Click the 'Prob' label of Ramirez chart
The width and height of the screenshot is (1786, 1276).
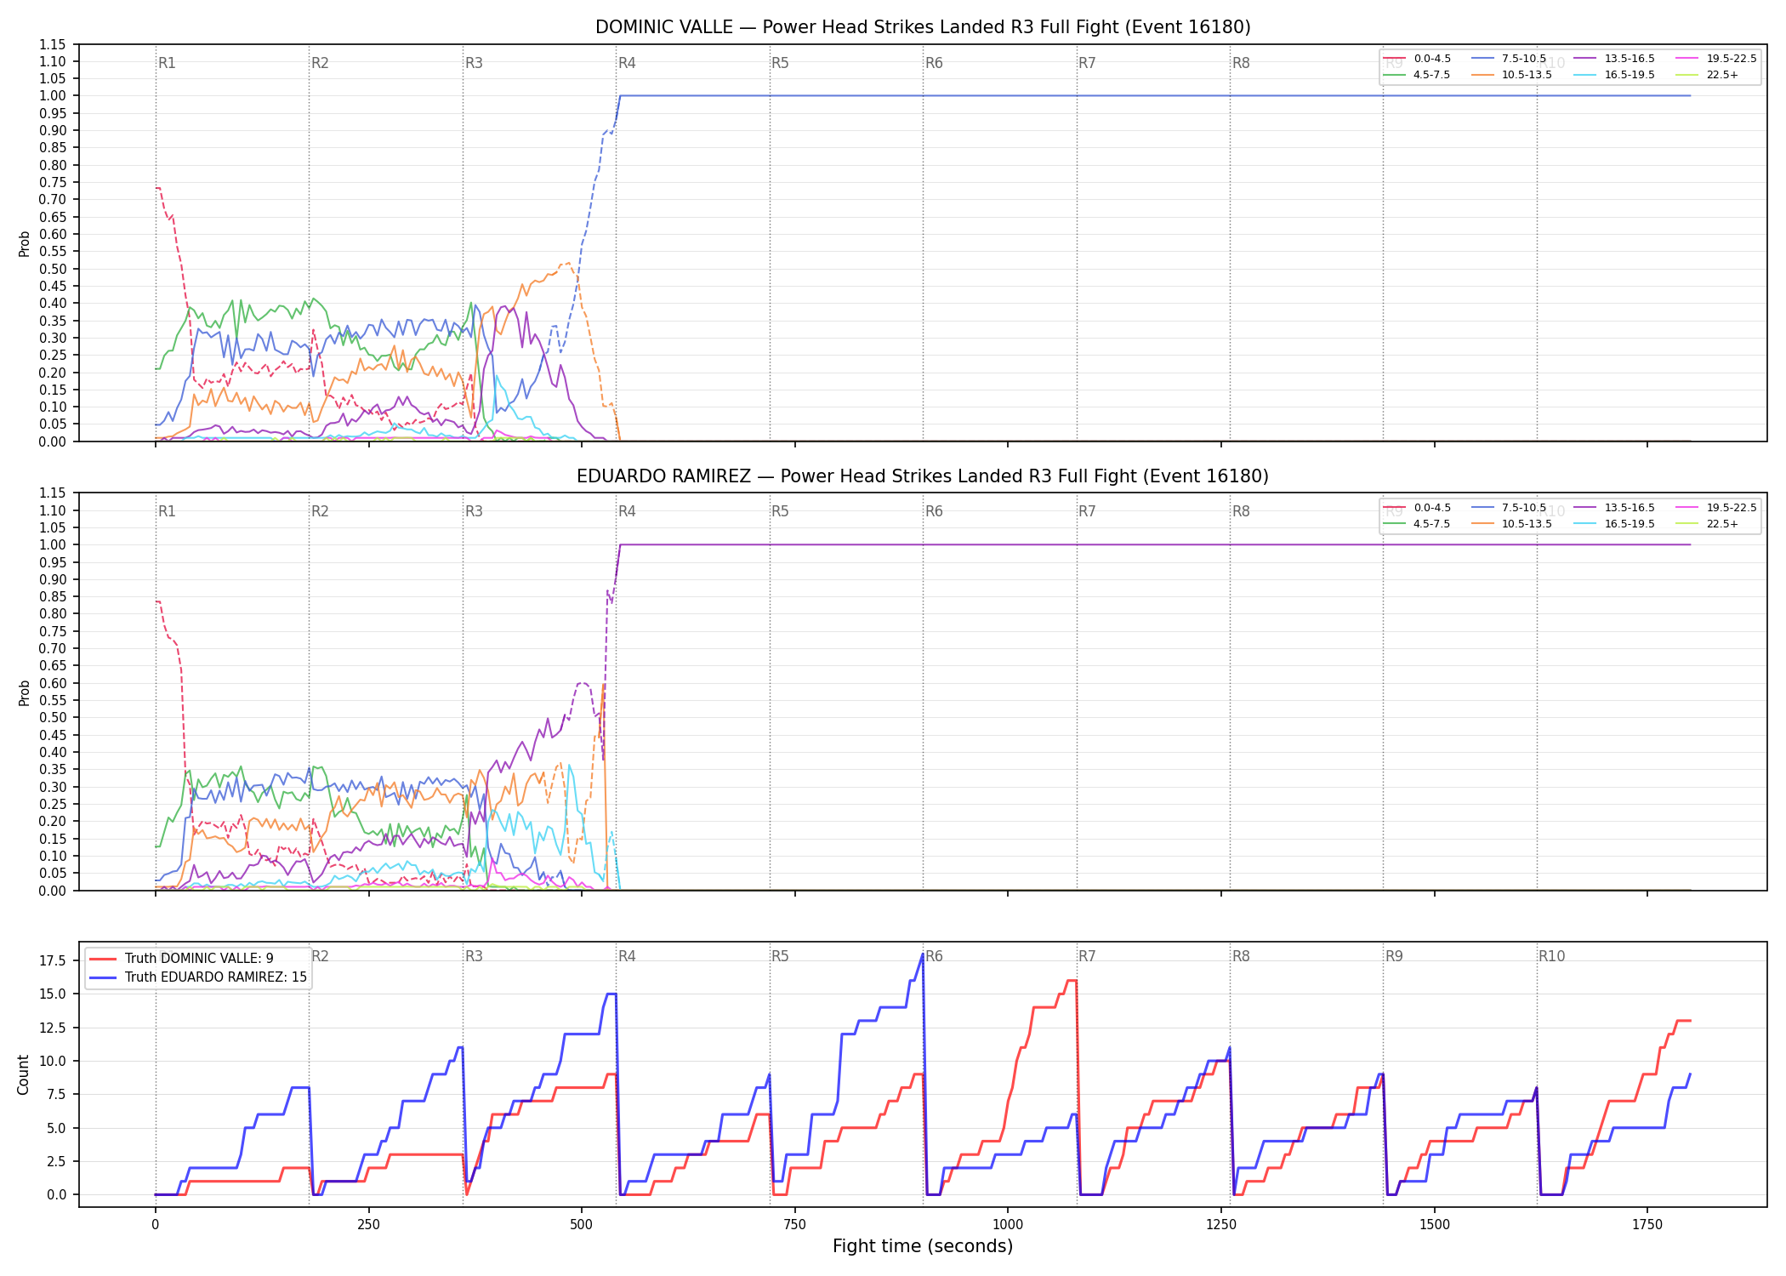[24, 692]
